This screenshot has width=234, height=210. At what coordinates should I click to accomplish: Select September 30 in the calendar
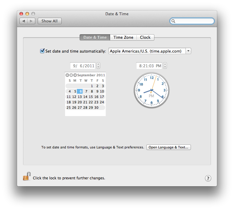click(96, 108)
